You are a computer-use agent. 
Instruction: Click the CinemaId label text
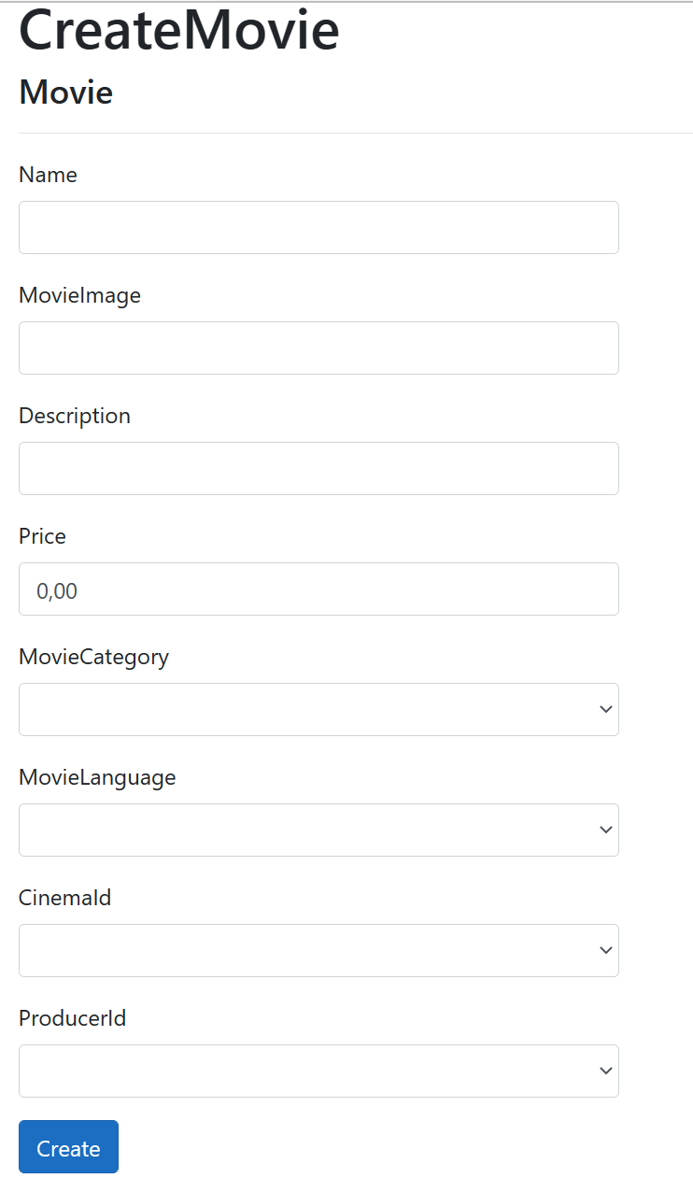64,898
